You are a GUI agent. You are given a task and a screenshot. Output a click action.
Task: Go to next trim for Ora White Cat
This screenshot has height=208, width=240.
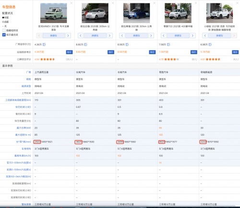[109, 35]
